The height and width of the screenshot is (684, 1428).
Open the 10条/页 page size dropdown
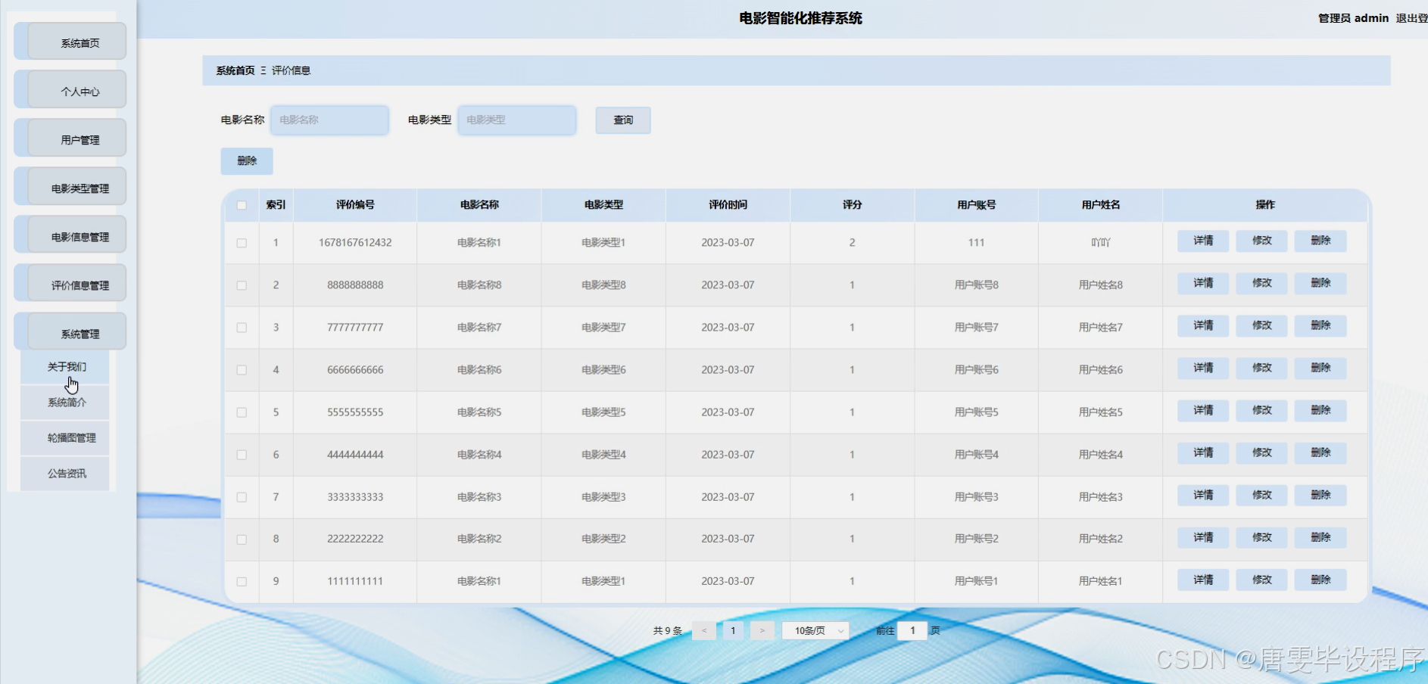click(x=815, y=630)
